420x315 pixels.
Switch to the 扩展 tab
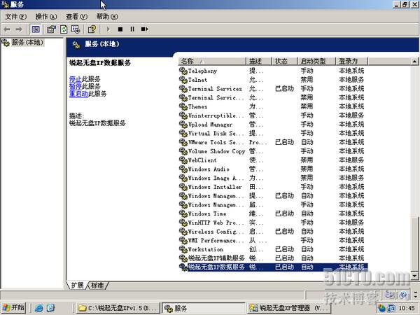[77, 286]
